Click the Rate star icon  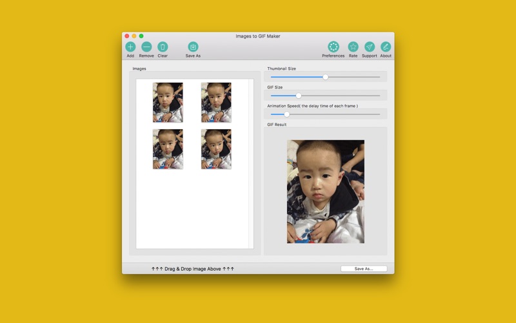pos(353,47)
